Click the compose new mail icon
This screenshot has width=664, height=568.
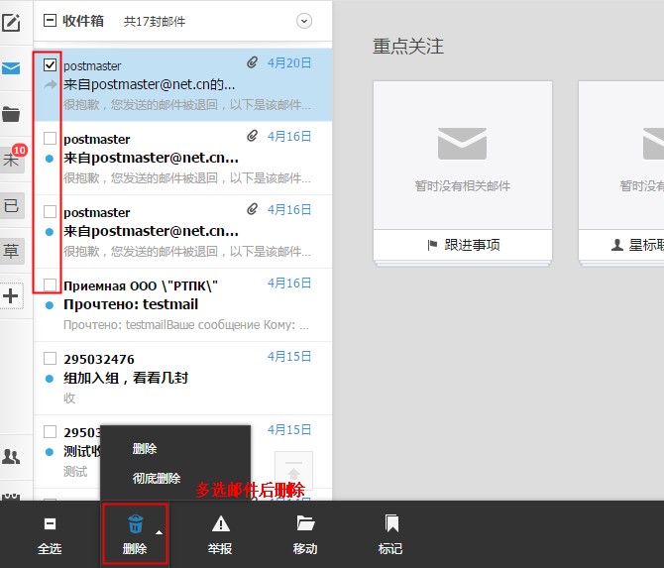pyautogui.click(x=11, y=22)
